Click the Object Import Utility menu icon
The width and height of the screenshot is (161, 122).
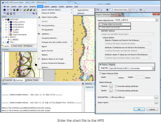[39, 17]
